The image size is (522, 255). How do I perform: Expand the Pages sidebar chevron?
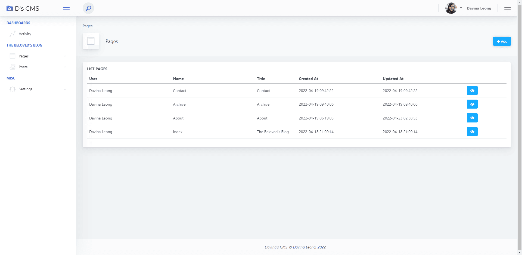[x=65, y=56]
